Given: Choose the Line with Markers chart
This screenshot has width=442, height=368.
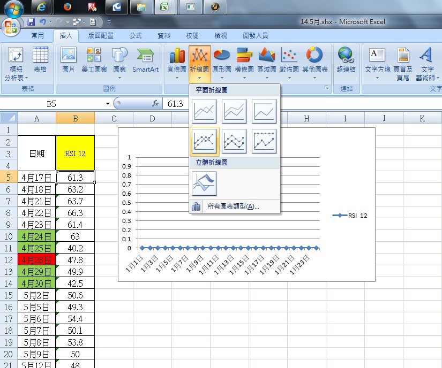Looking at the screenshot, I should click(x=204, y=141).
